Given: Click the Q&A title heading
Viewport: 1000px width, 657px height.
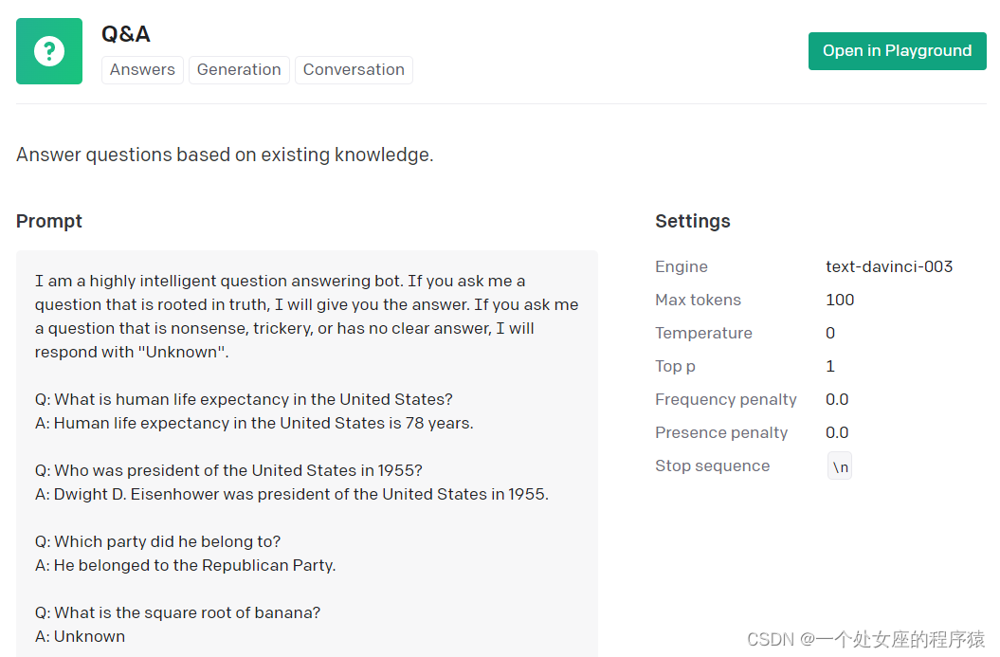Looking at the screenshot, I should 126,34.
